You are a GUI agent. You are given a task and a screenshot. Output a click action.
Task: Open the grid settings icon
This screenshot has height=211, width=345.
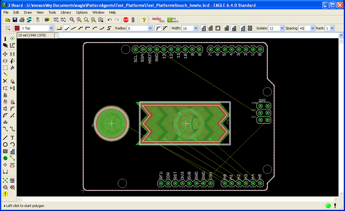(x=8, y=28)
